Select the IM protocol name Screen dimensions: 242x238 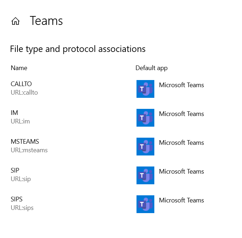coord(14,113)
